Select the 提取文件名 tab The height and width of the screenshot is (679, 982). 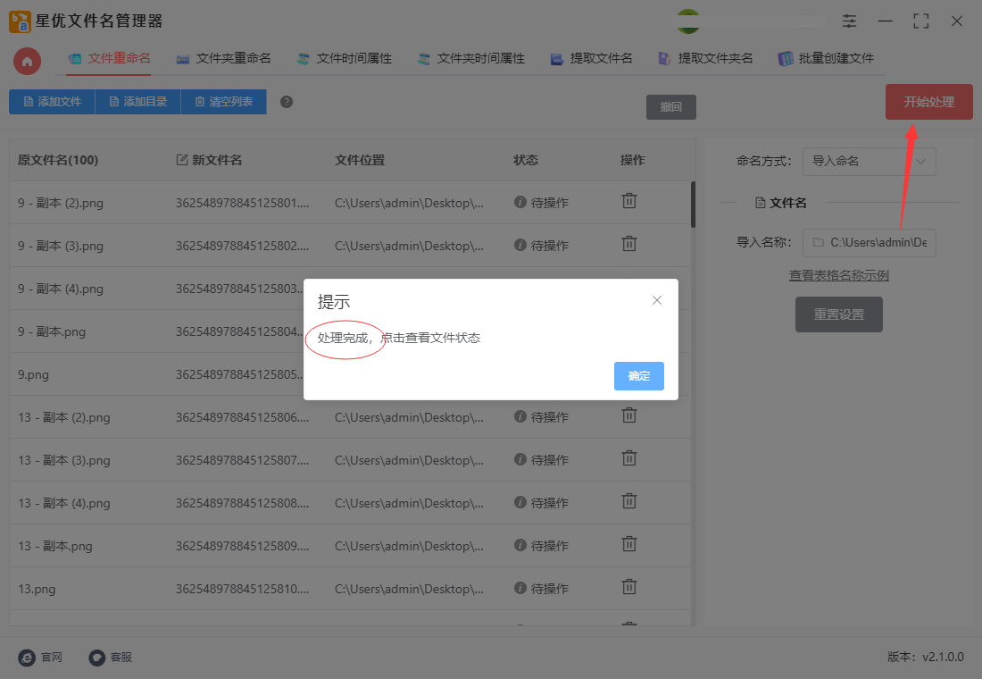coord(591,58)
